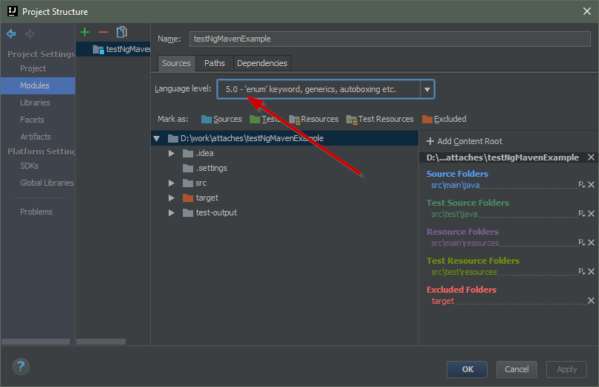Open SDKs platform settings

click(x=29, y=166)
